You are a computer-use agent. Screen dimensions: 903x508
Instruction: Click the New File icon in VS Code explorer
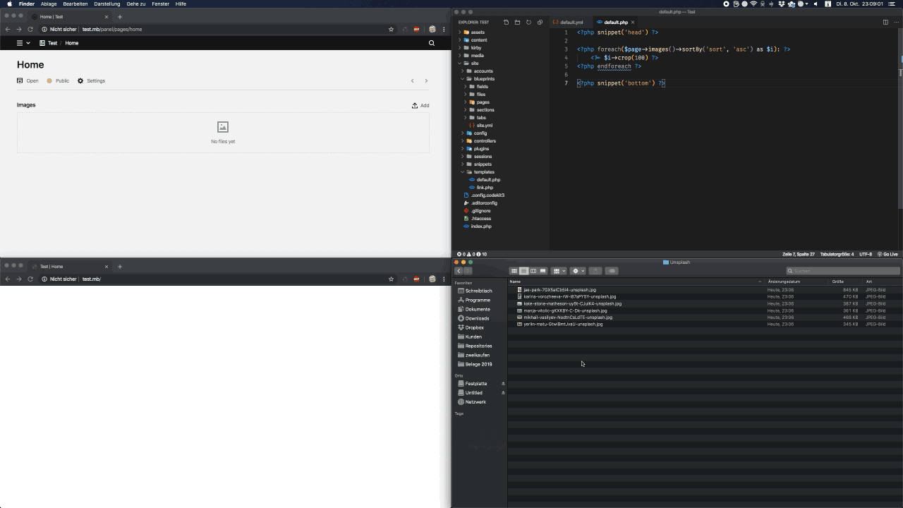pos(506,22)
